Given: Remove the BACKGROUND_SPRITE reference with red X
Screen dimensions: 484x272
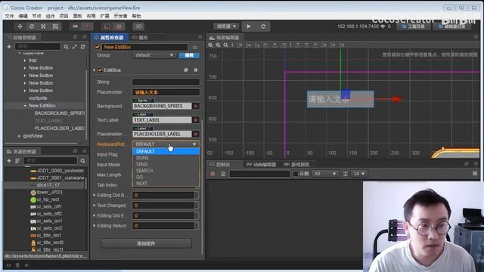Looking at the screenshot, I should click(x=196, y=106).
